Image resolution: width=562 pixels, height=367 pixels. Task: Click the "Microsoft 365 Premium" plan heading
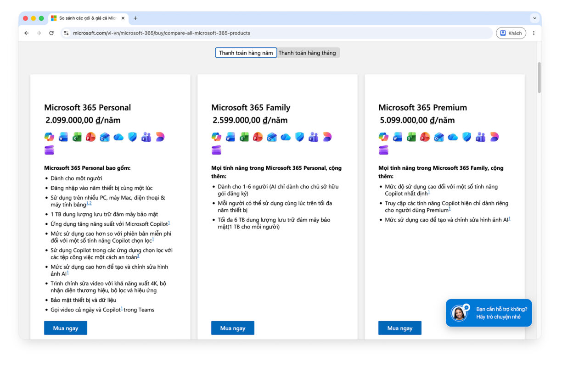[423, 107]
